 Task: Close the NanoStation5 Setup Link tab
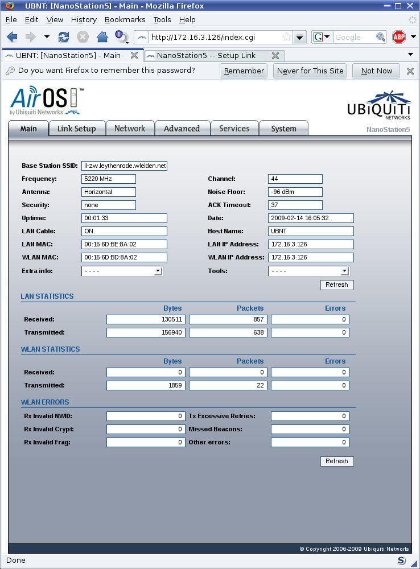click(275, 56)
